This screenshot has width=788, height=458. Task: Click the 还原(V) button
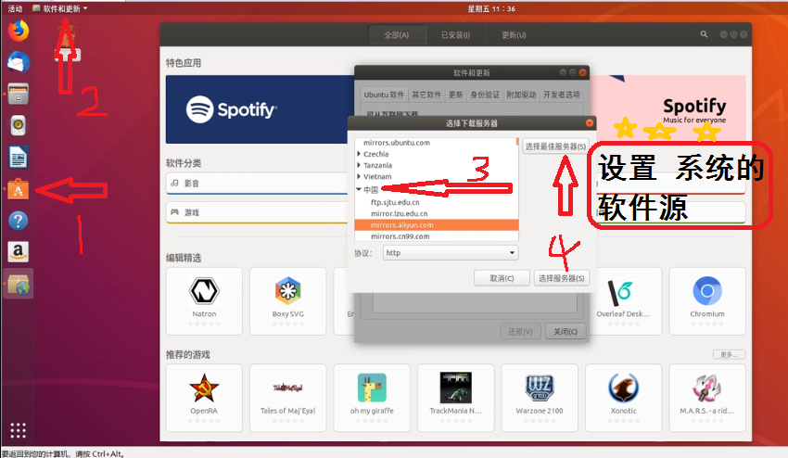click(520, 332)
